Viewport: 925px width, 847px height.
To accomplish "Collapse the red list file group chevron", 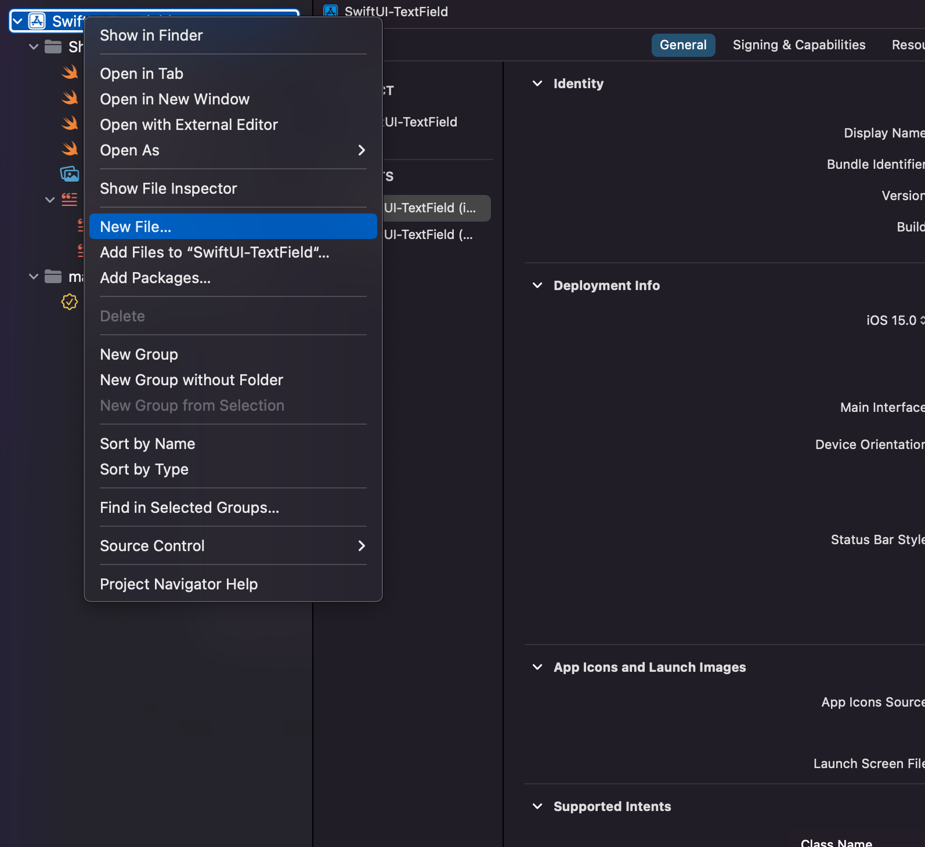I will pos(50,200).
